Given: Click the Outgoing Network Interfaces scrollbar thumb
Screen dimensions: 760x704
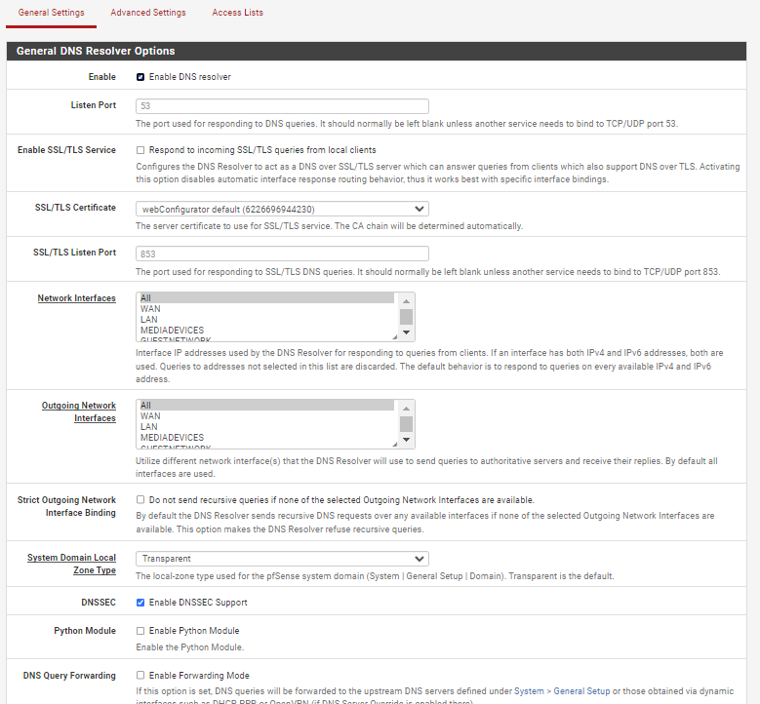Looking at the screenshot, I should [406, 424].
